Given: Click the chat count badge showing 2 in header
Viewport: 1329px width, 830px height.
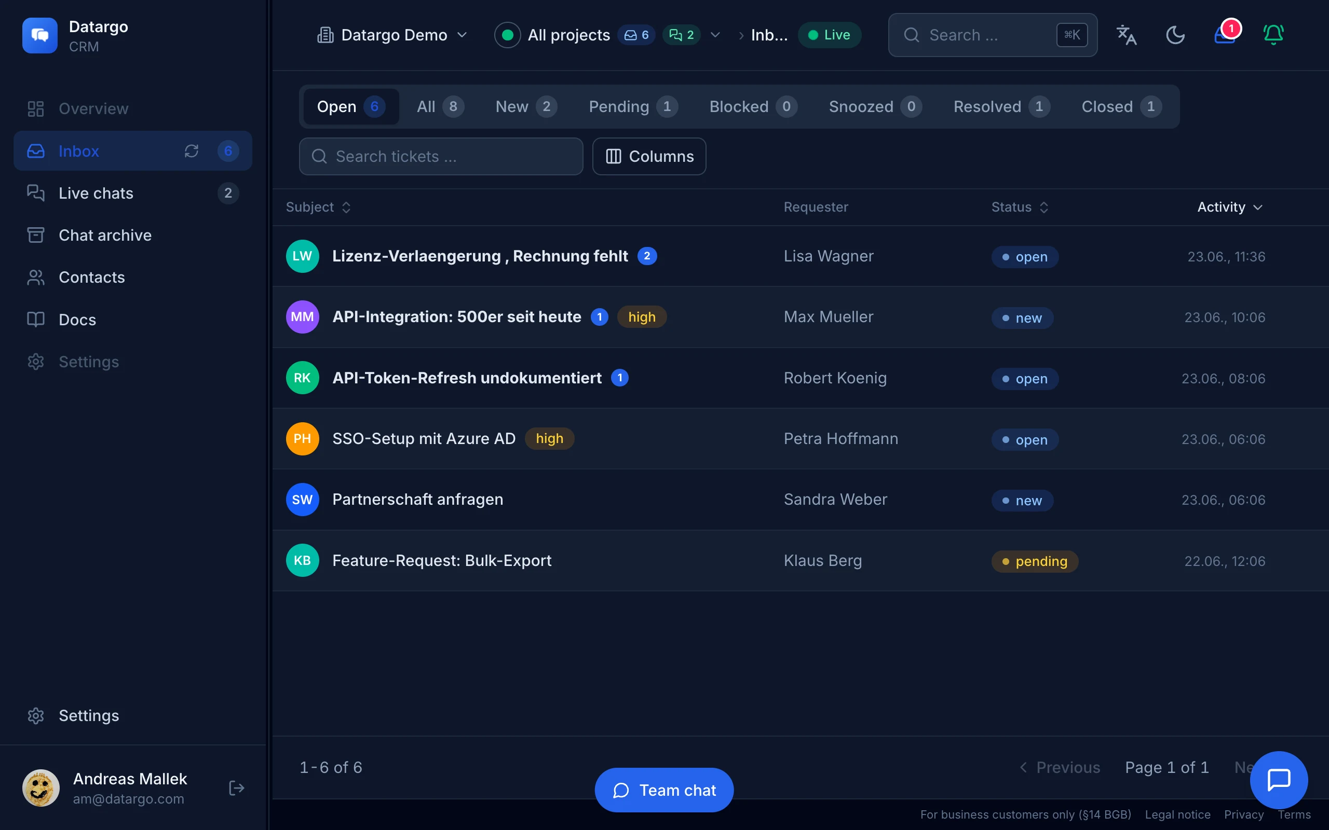Looking at the screenshot, I should pyautogui.click(x=682, y=35).
